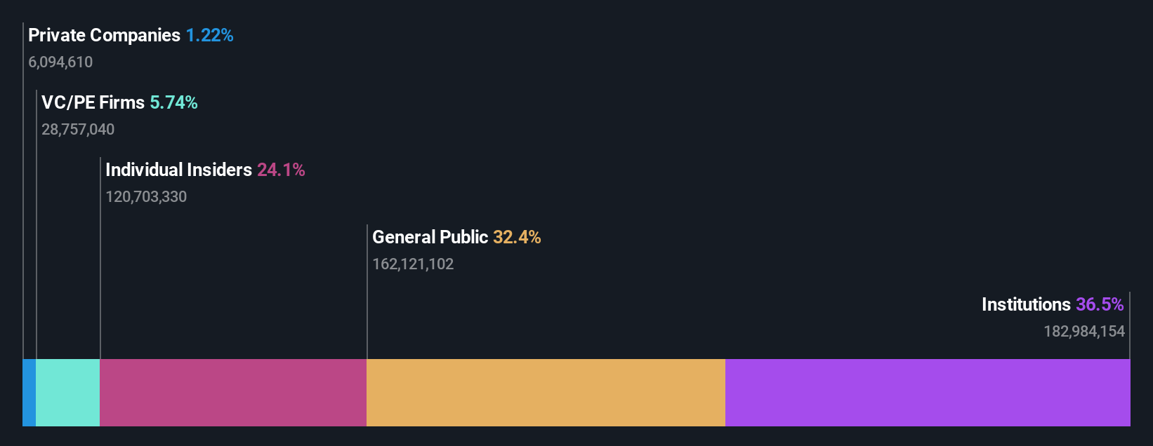Screen dimensions: 1153x446
Task: Click the 6,094,610 share count
Action: coord(60,62)
